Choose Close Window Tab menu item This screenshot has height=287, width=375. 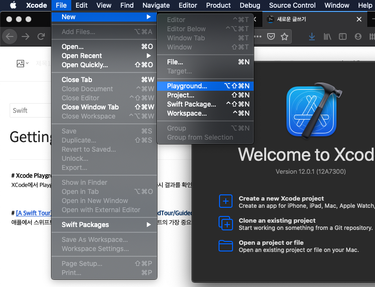click(x=104, y=107)
